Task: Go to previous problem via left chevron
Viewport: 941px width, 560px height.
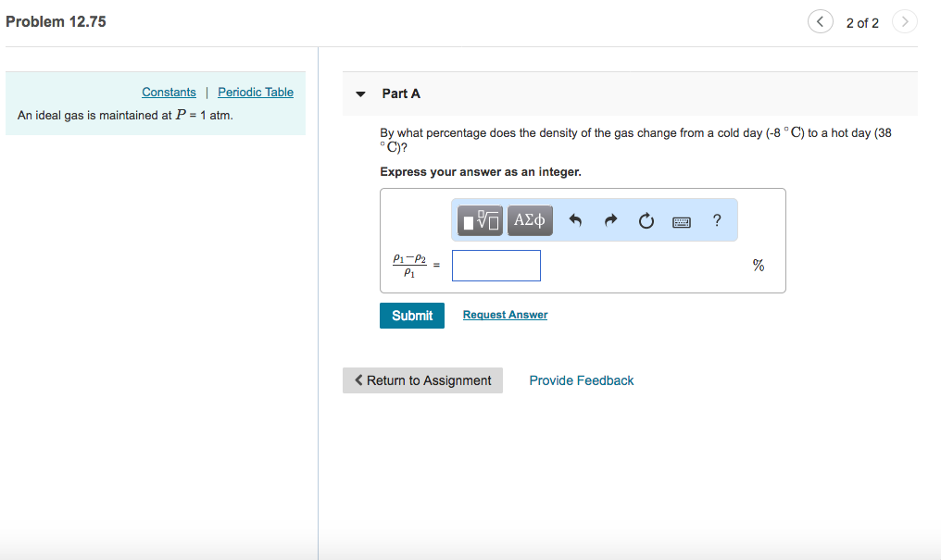Action: coord(820,20)
